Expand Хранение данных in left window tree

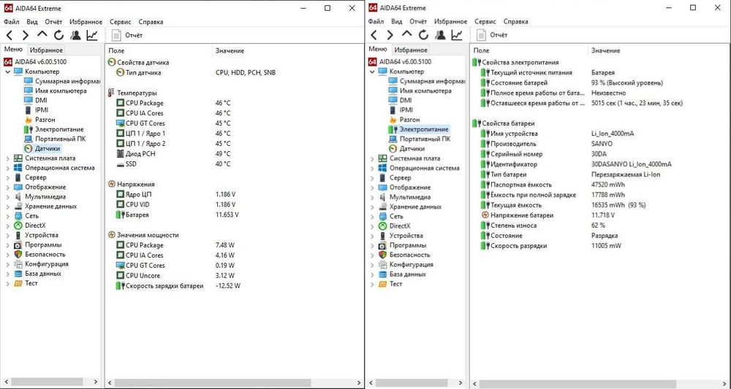(7, 207)
